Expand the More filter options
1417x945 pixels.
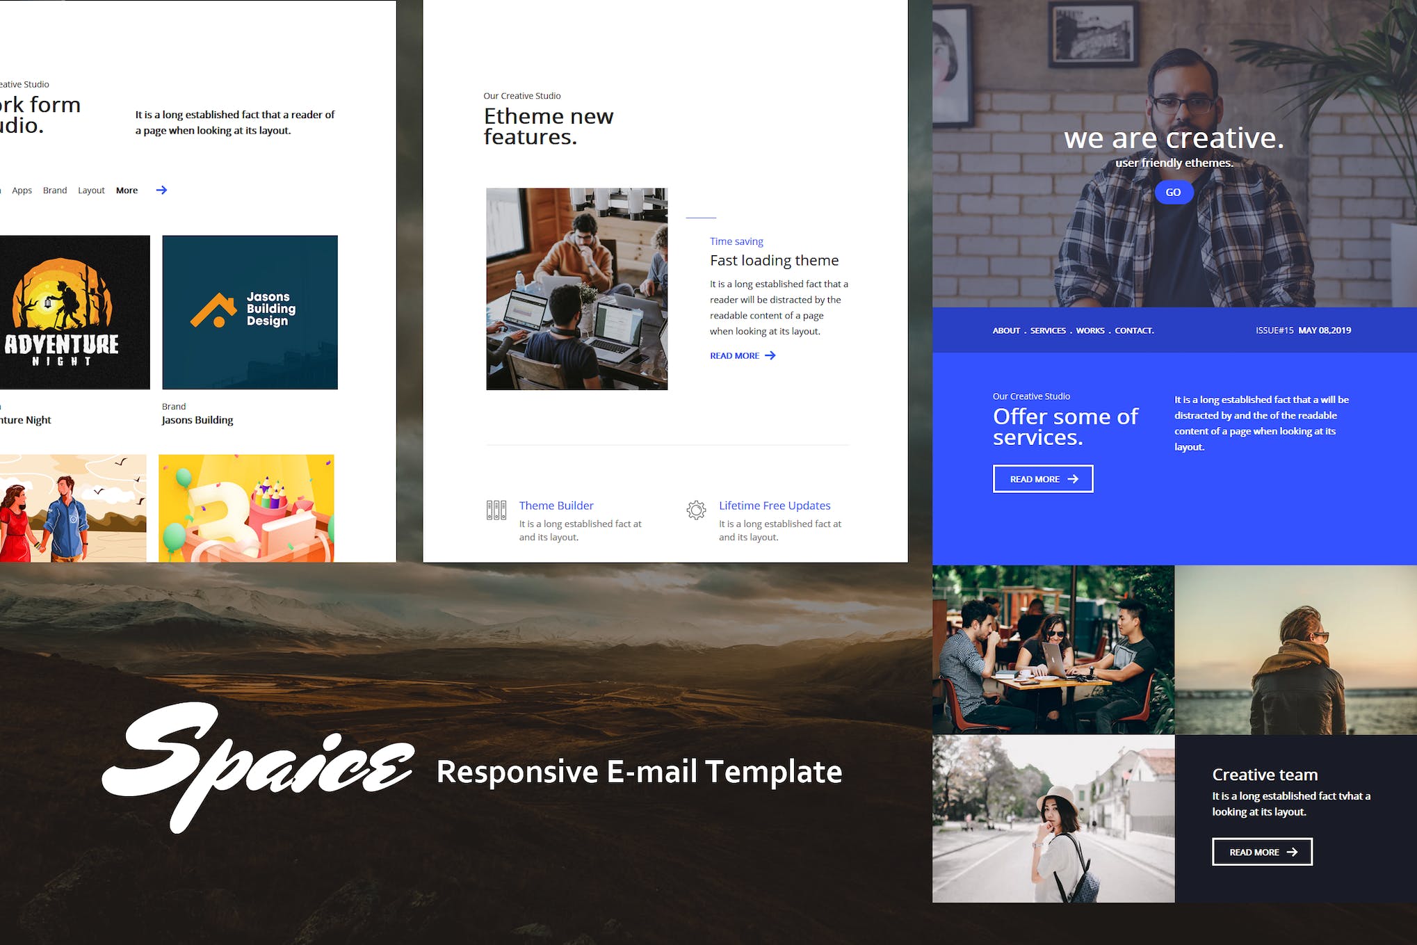pyautogui.click(x=127, y=191)
